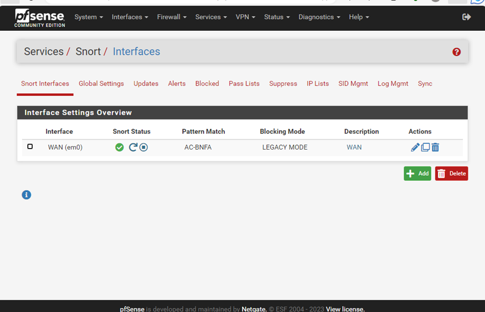Open the Status menu dropdown

coord(276,17)
